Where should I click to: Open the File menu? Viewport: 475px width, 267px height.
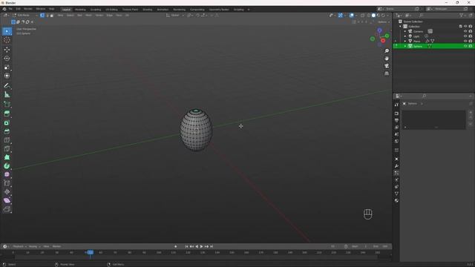(10, 9)
